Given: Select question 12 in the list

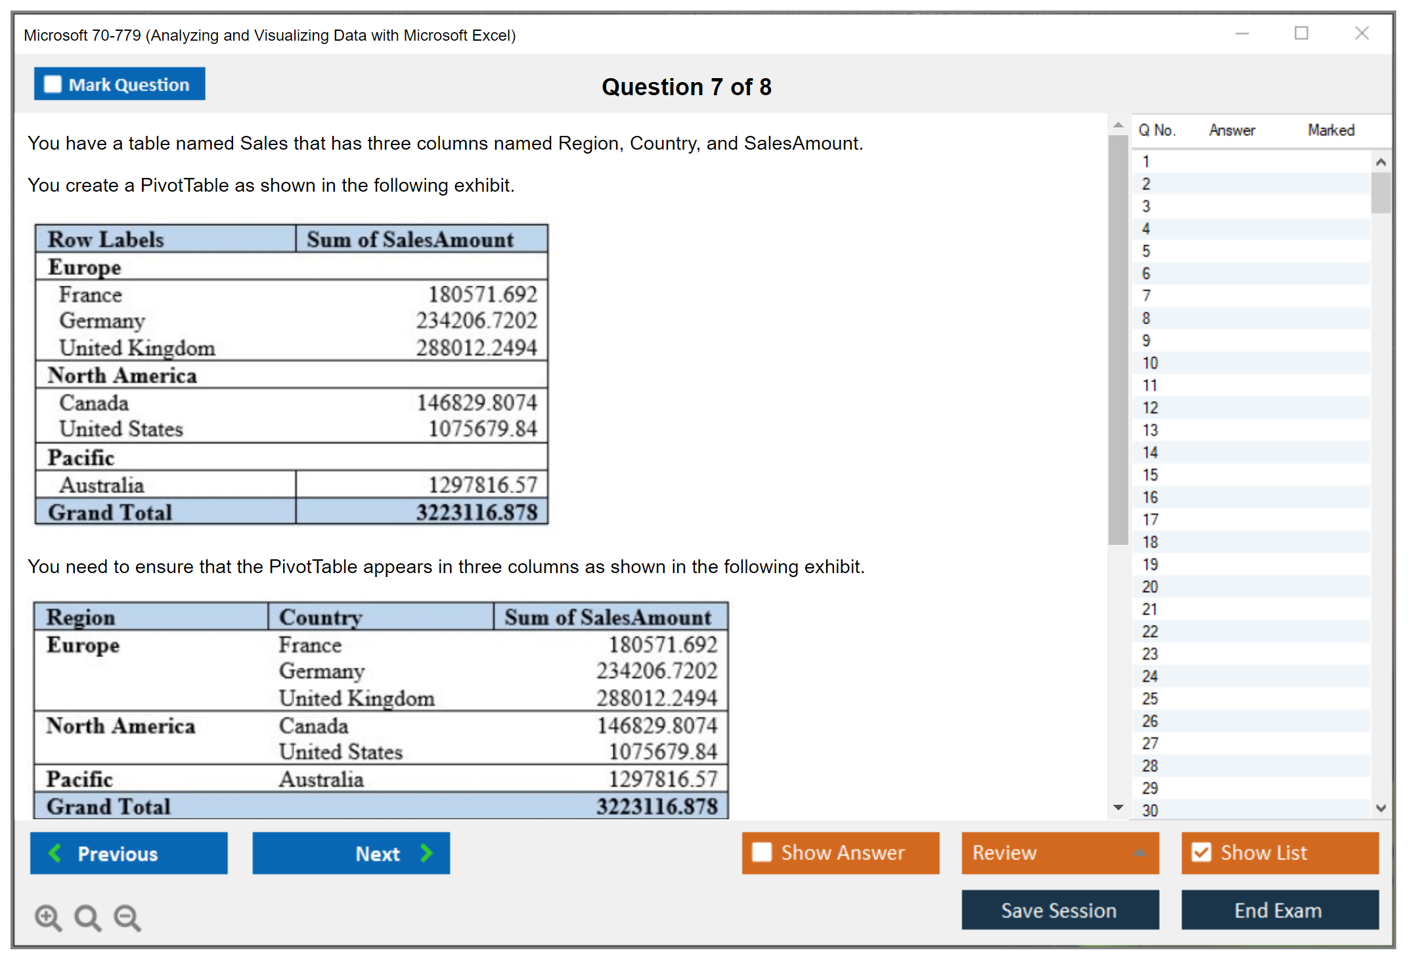Looking at the screenshot, I should (1150, 408).
